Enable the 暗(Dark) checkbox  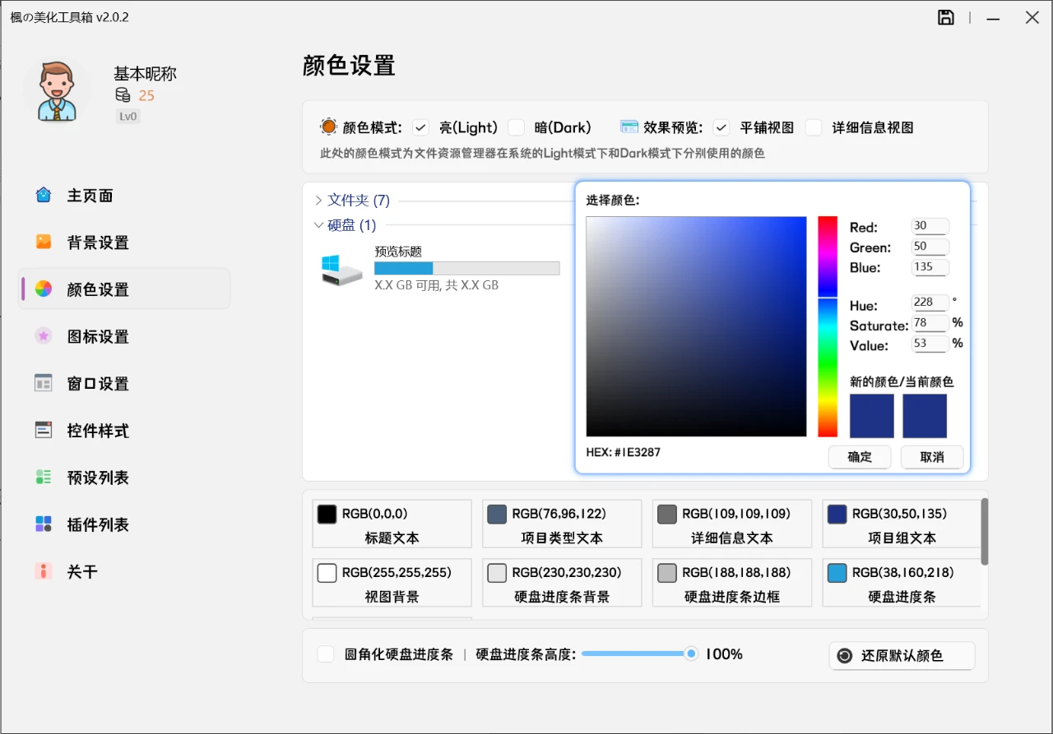pyautogui.click(x=517, y=127)
